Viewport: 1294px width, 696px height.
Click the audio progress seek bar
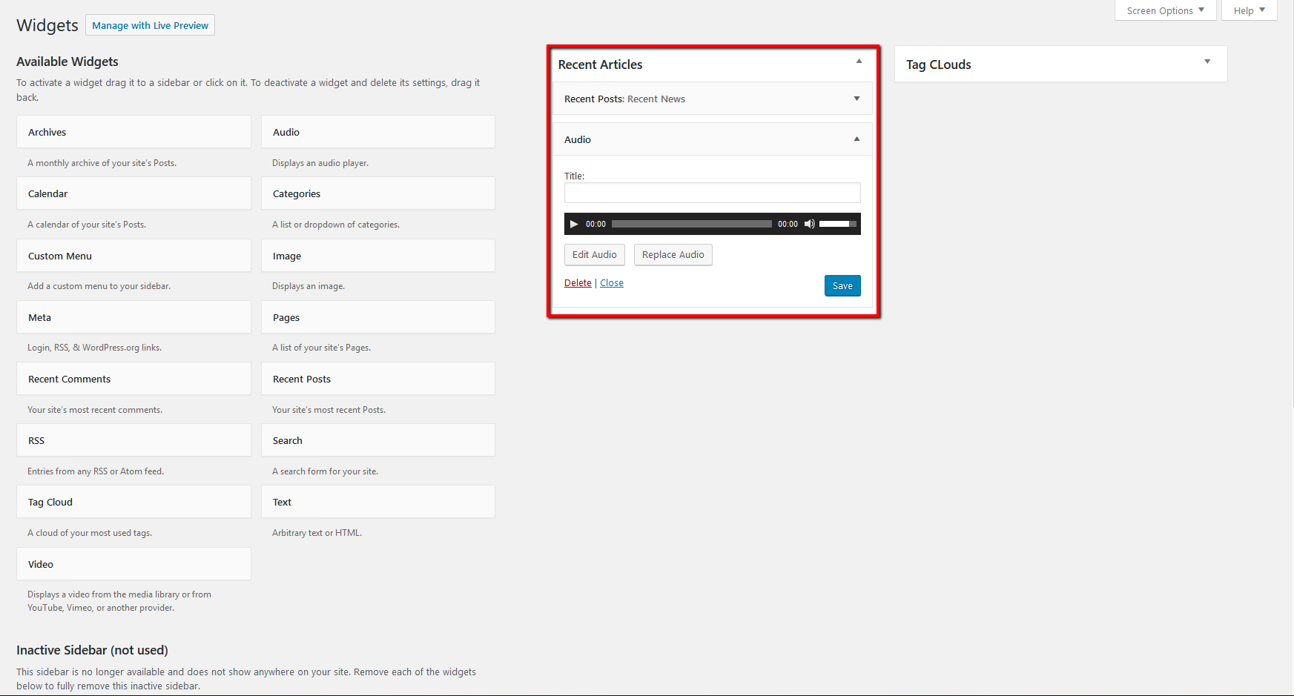pyautogui.click(x=691, y=224)
